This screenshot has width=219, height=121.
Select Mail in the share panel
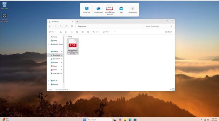(x=121, y=10)
